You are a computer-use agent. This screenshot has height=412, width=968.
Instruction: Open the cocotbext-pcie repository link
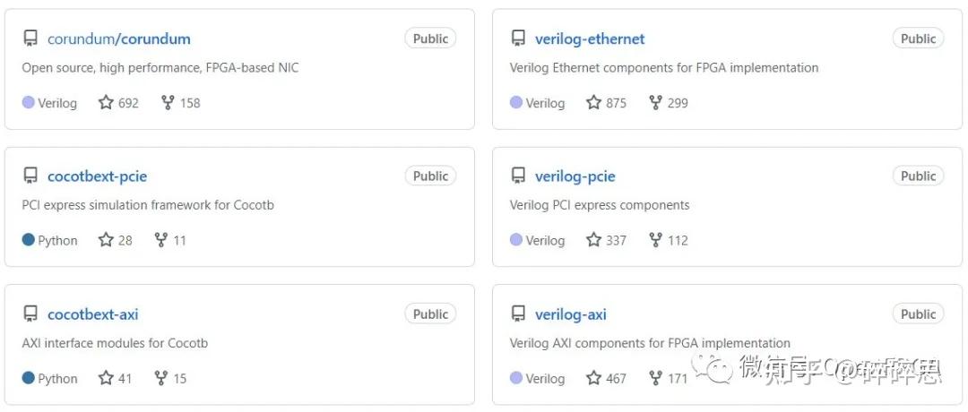click(x=97, y=176)
